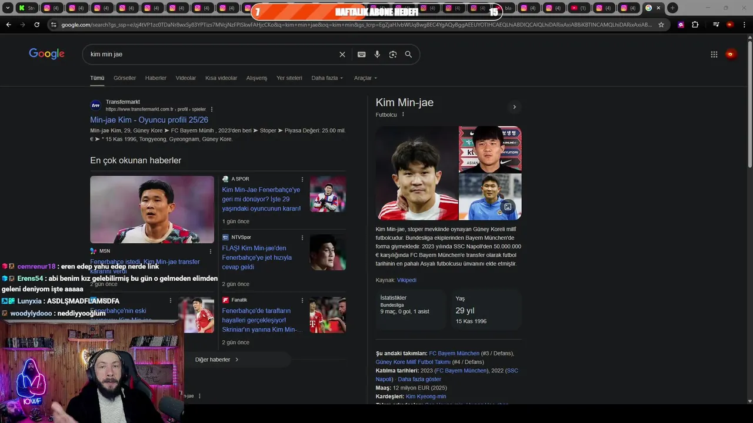Expand the Daha fazla dropdown
The image size is (753, 423).
point(327,78)
